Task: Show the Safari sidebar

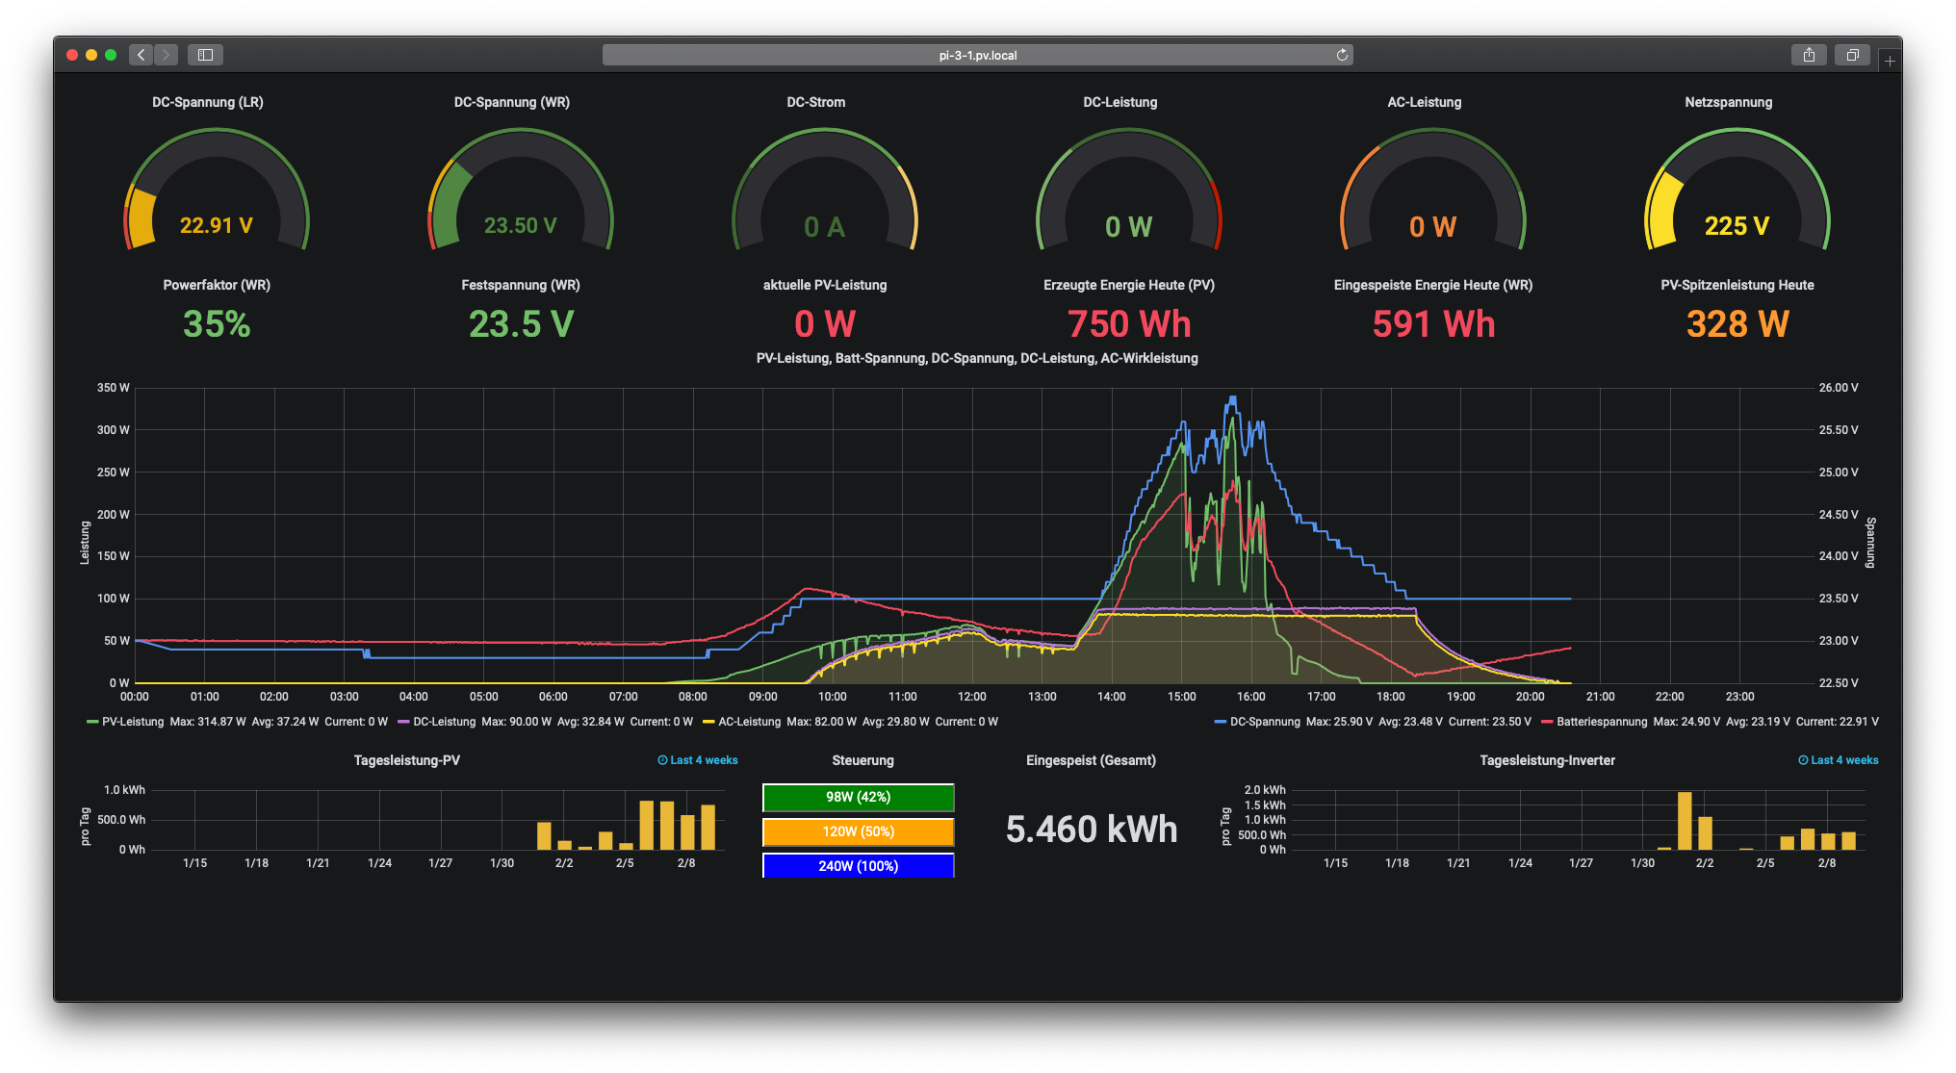Action: coord(205,55)
